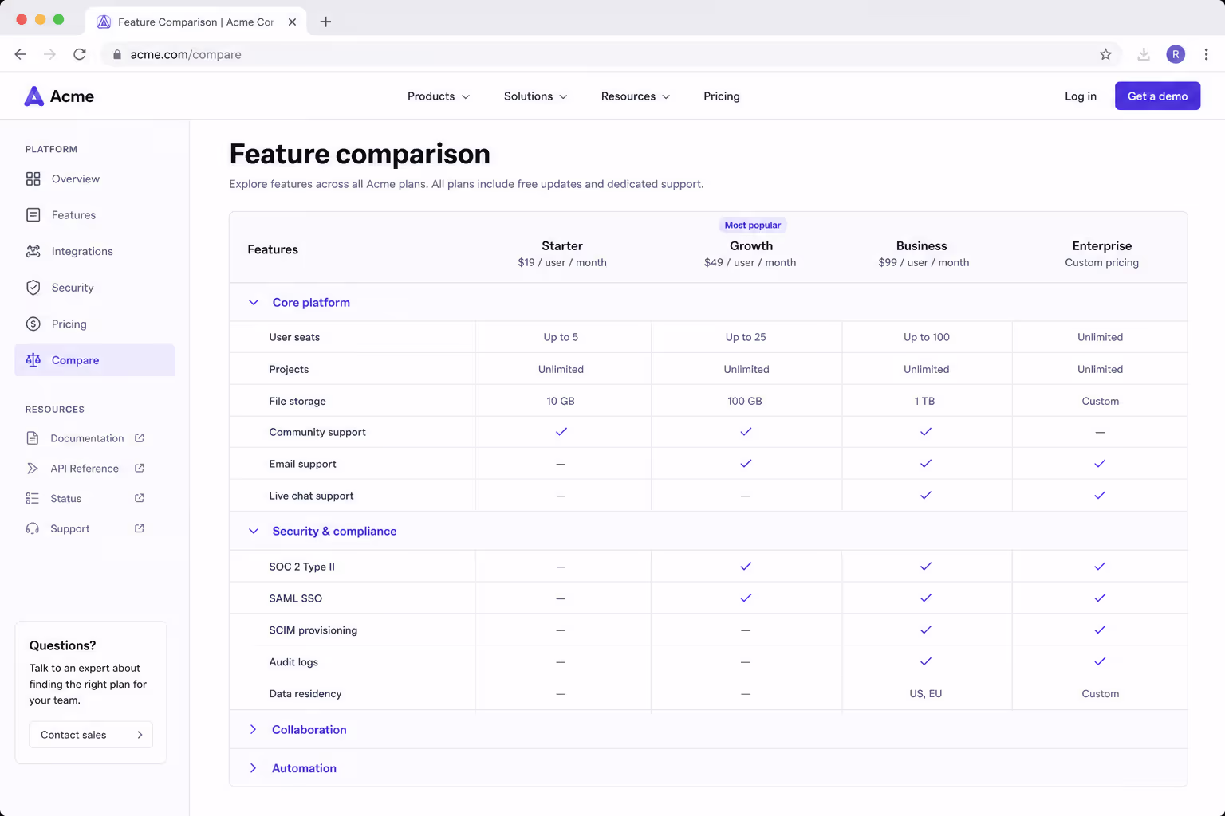Open the Products dropdown menu
The width and height of the screenshot is (1225, 816).
coord(439,96)
